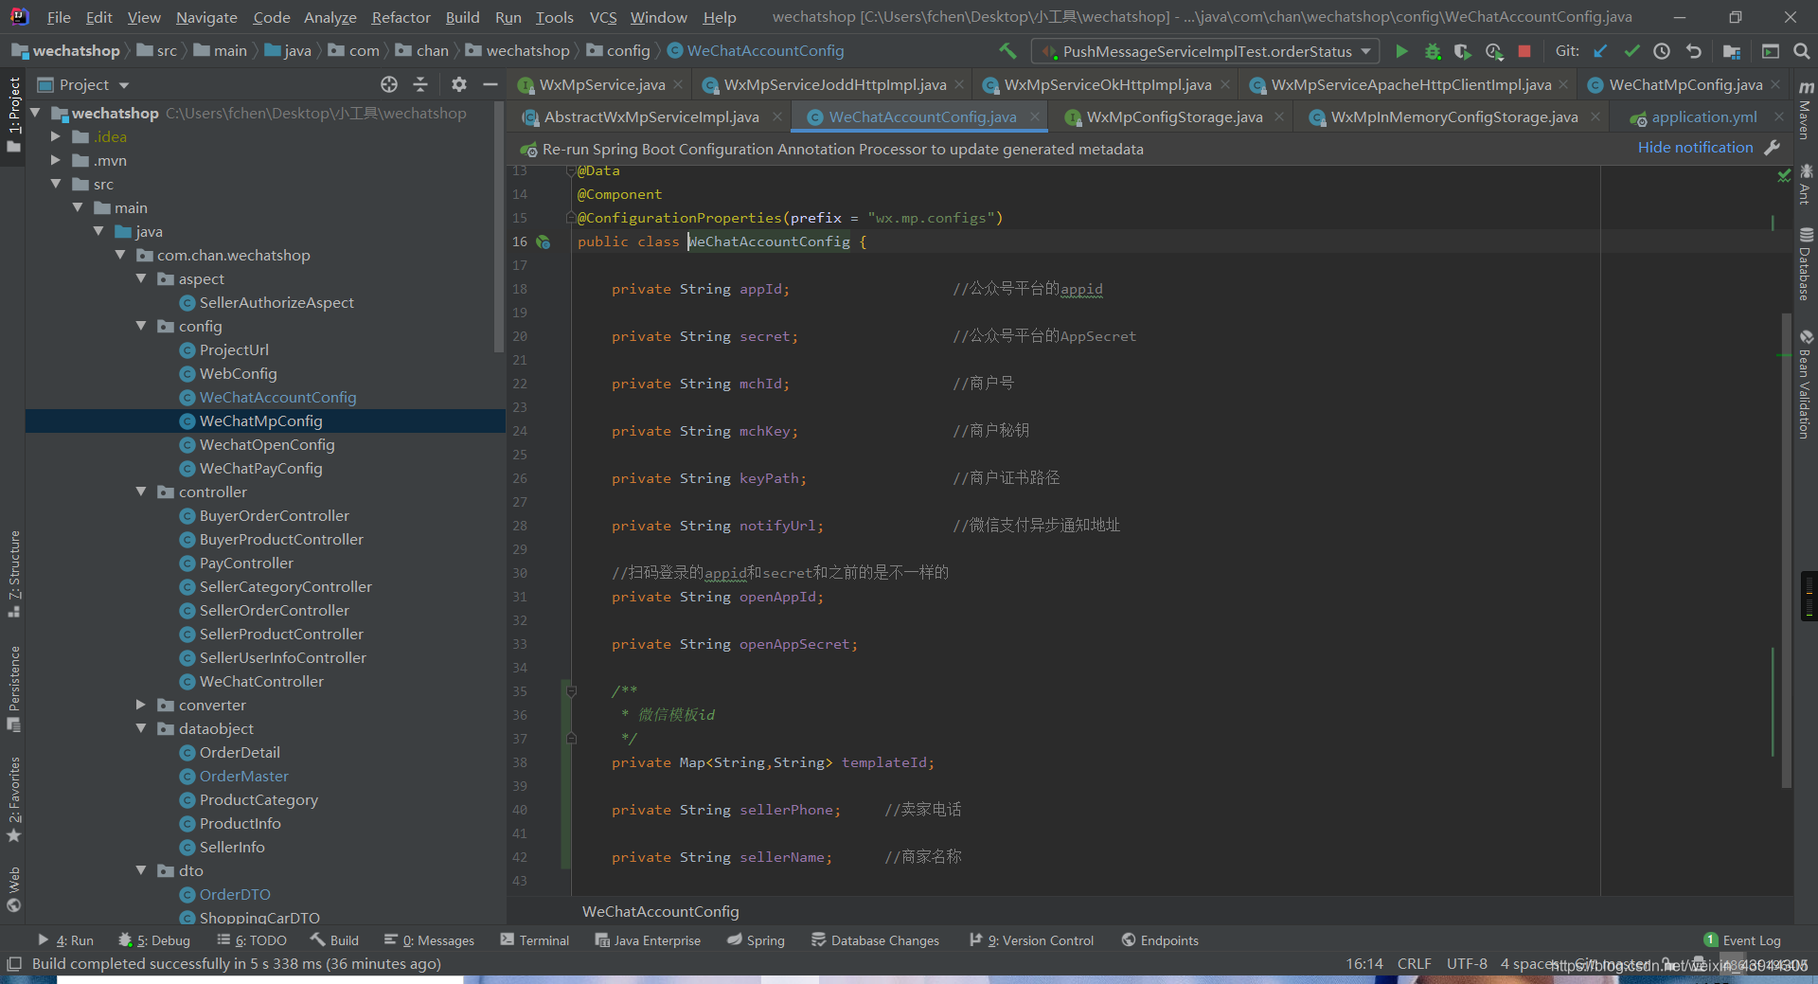
Task: Select PayController in project tree
Action: [246, 563]
